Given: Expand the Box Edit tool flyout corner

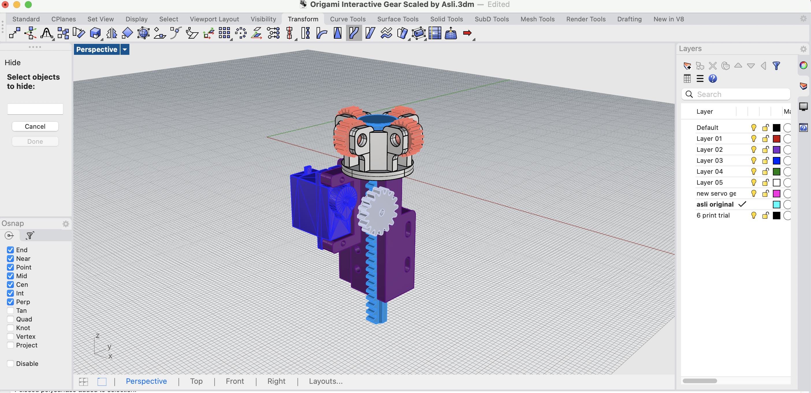Looking at the screenshot, I should tap(102, 40).
